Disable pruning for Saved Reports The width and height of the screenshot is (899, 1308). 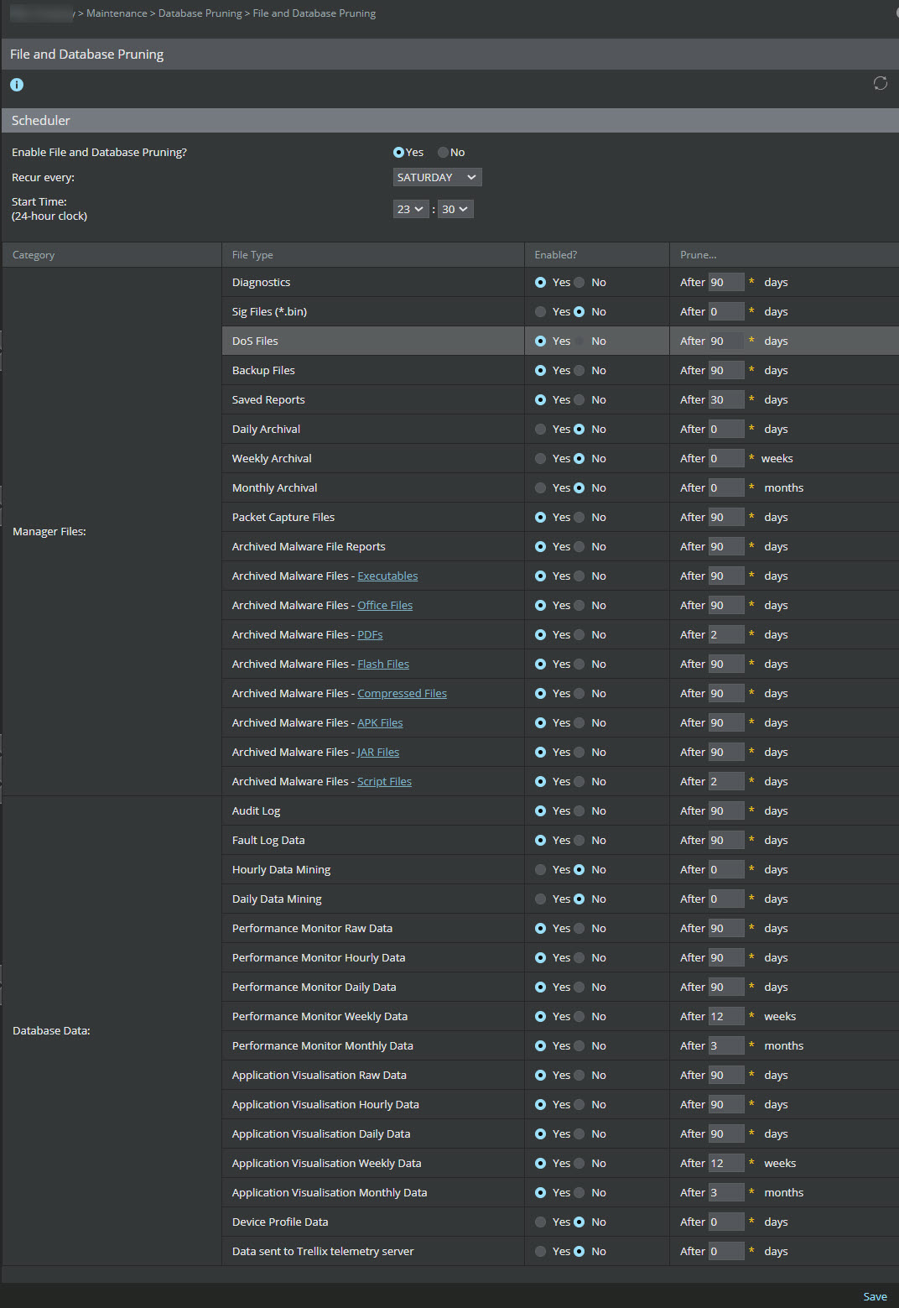click(x=579, y=399)
